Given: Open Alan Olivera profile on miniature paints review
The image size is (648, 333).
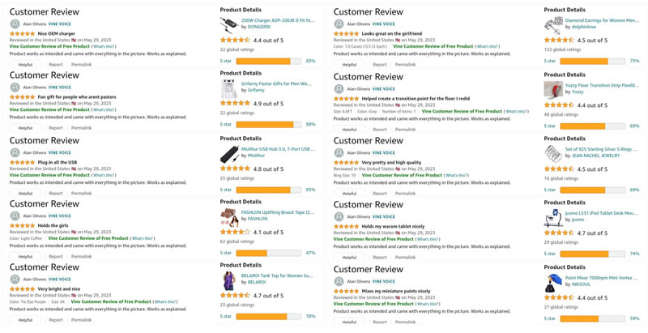Looking at the screenshot, I should pos(358,281).
